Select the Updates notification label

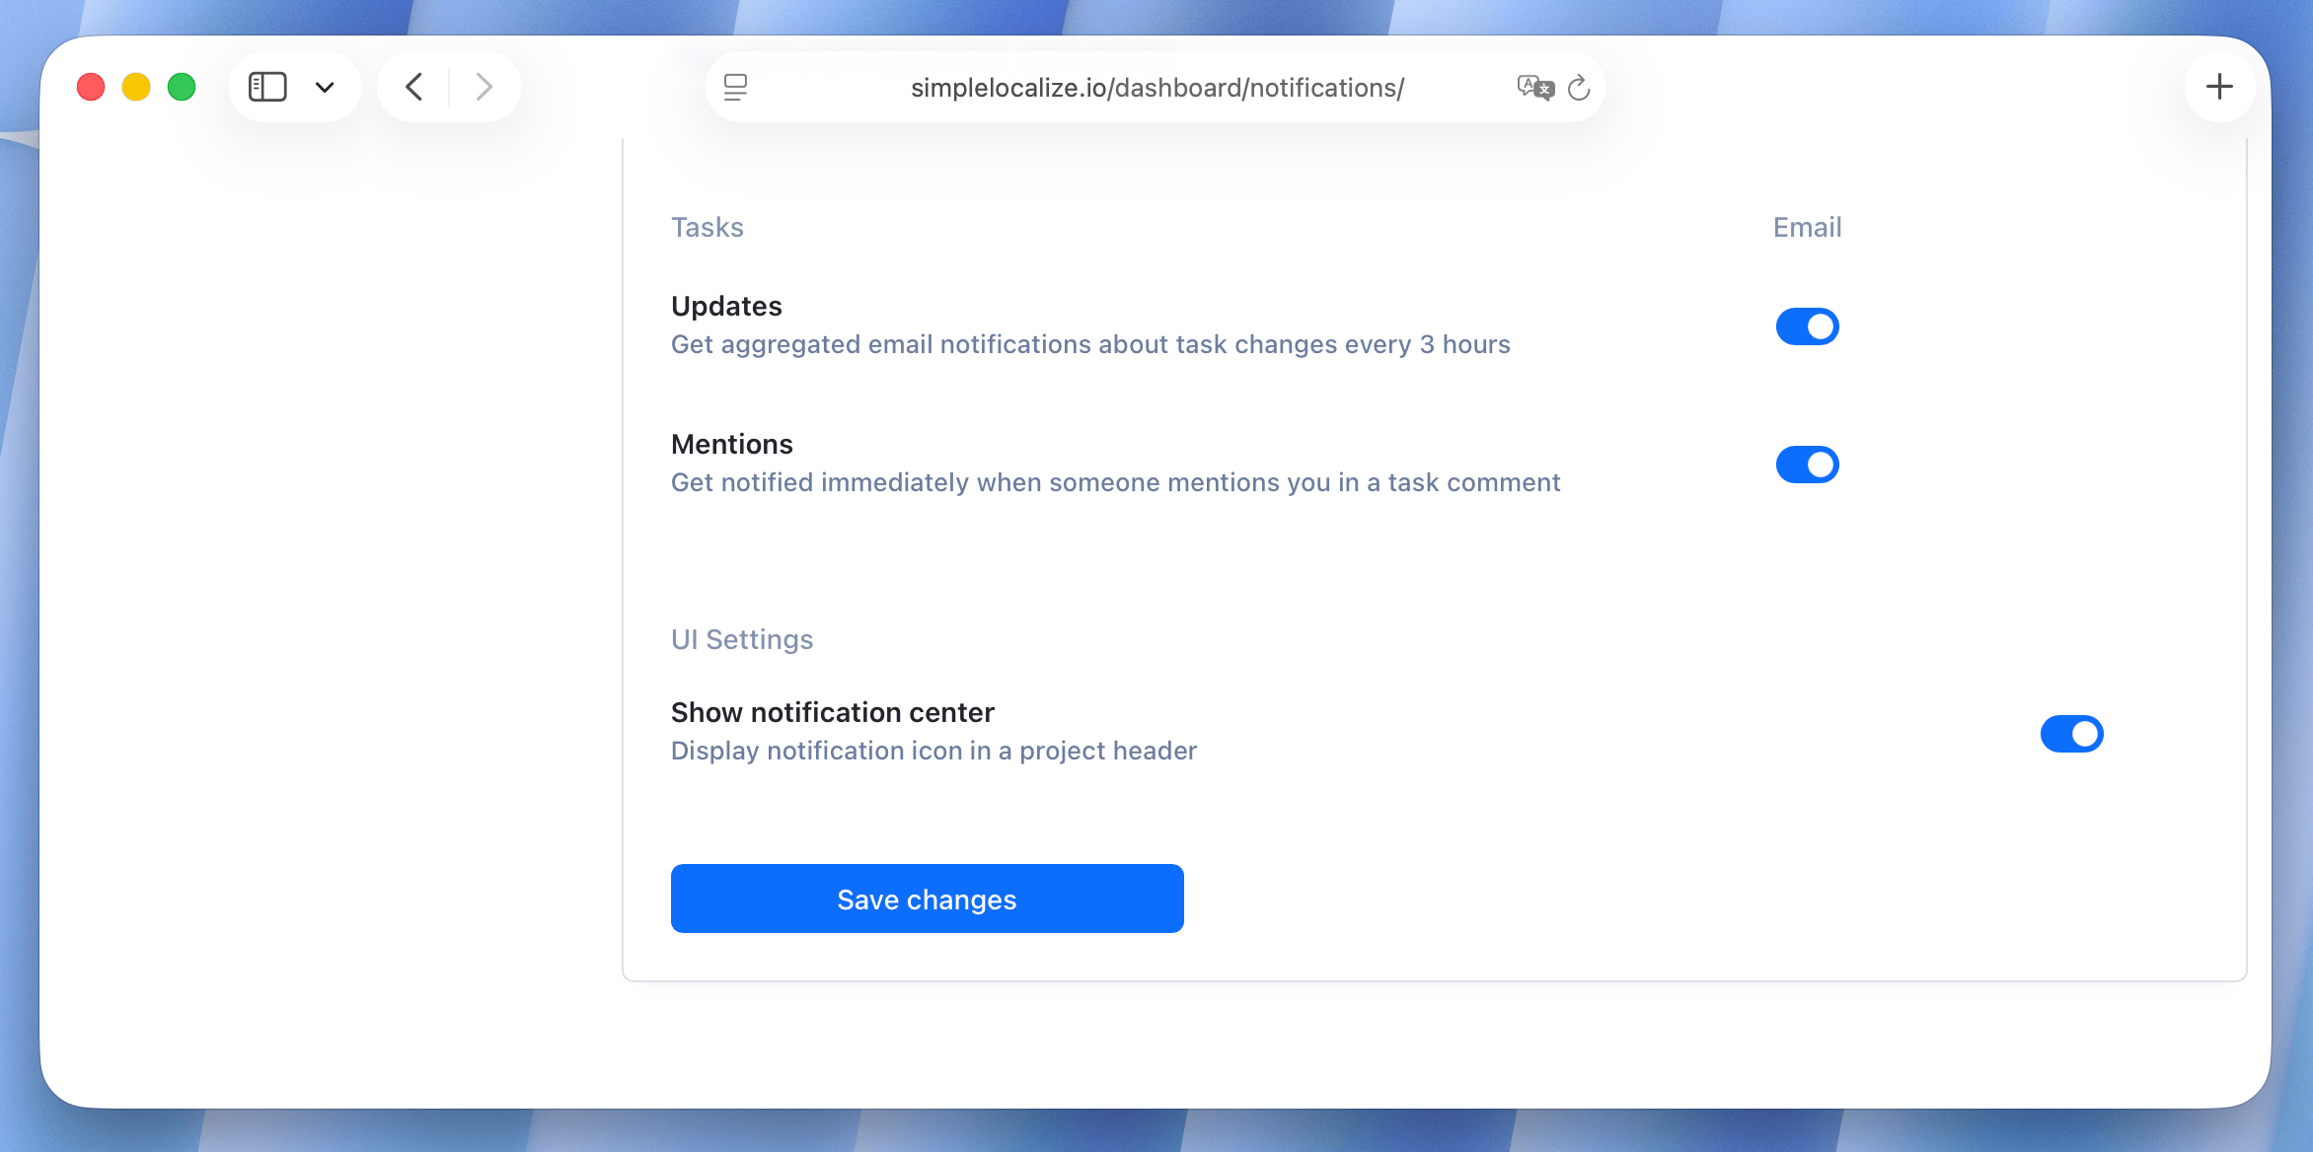click(x=726, y=306)
